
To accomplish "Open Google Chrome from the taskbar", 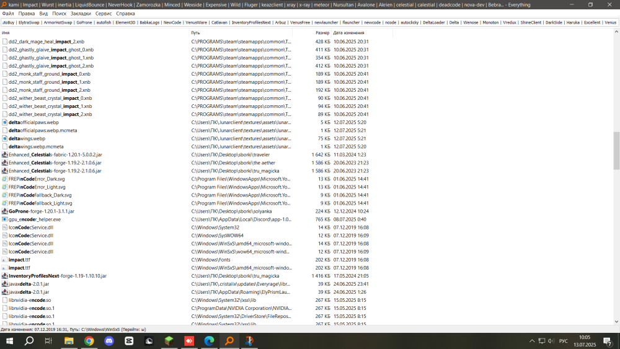I will click(x=89, y=341).
